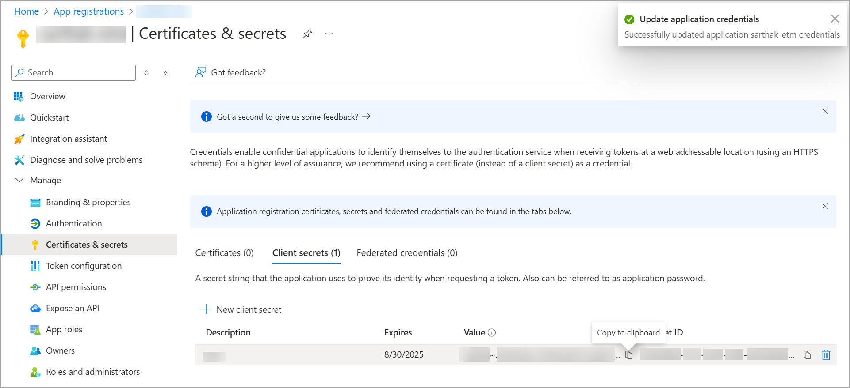The width and height of the screenshot is (850, 388).
Task: Go to App registrations breadcrumb
Action: [x=88, y=11]
